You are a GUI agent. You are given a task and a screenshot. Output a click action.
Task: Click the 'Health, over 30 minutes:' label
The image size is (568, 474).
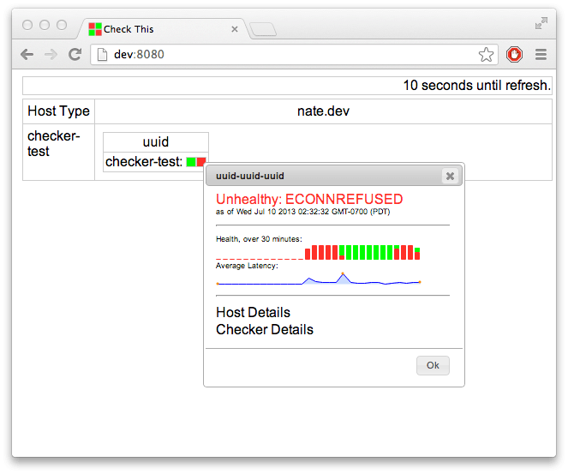(x=259, y=239)
